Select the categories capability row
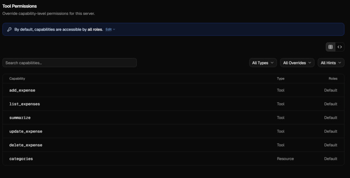Viewport: 350px width, 178px height. 173,158
